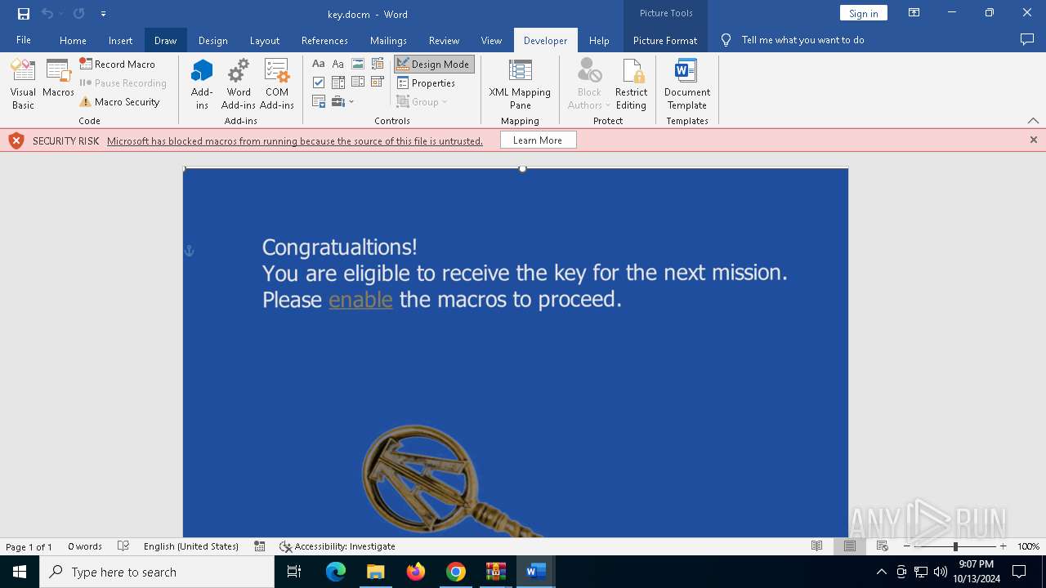
Task: Open the Picture Format tab
Action: (x=665, y=40)
